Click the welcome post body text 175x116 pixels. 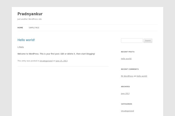(x=56, y=54)
